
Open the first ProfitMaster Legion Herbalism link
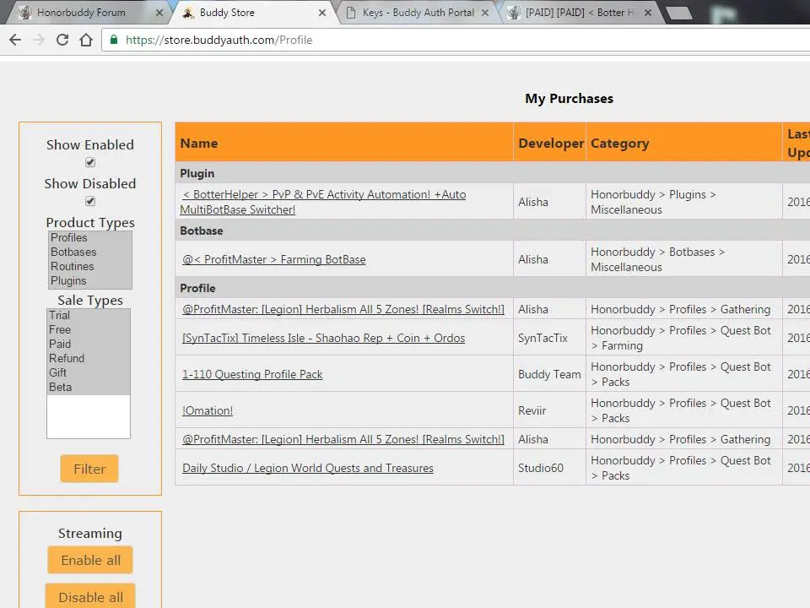coord(343,309)
